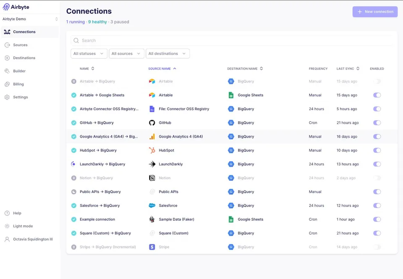The image size is (403, 279).
Task: Click the Airbyte logo
Action: [x=16, y=7]
